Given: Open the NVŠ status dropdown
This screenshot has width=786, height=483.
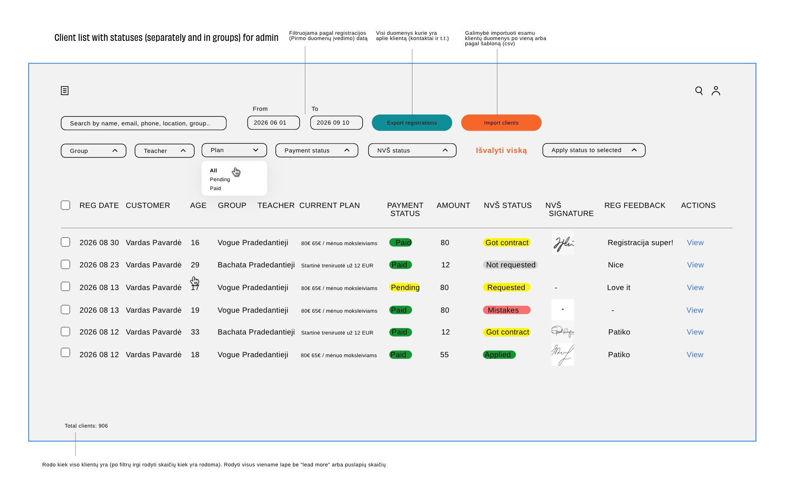Looking at the screenshot, I should (412, 150).
